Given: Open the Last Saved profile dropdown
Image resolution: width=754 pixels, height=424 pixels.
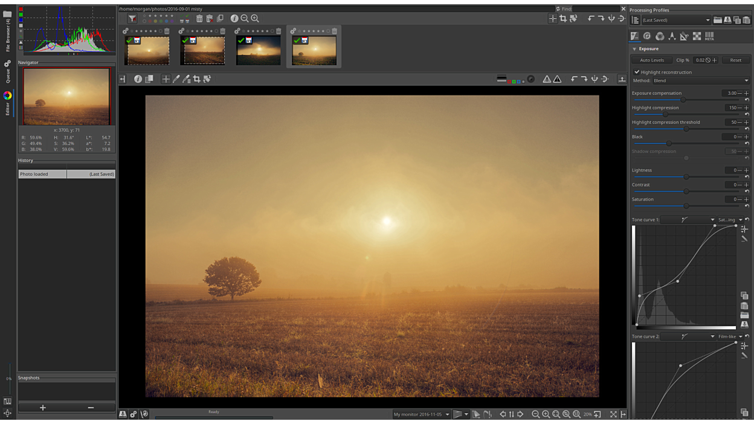Looking at the screenshot, I should tap(676, 20).
